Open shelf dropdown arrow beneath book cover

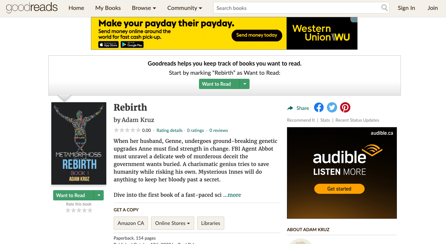point(99,195)
